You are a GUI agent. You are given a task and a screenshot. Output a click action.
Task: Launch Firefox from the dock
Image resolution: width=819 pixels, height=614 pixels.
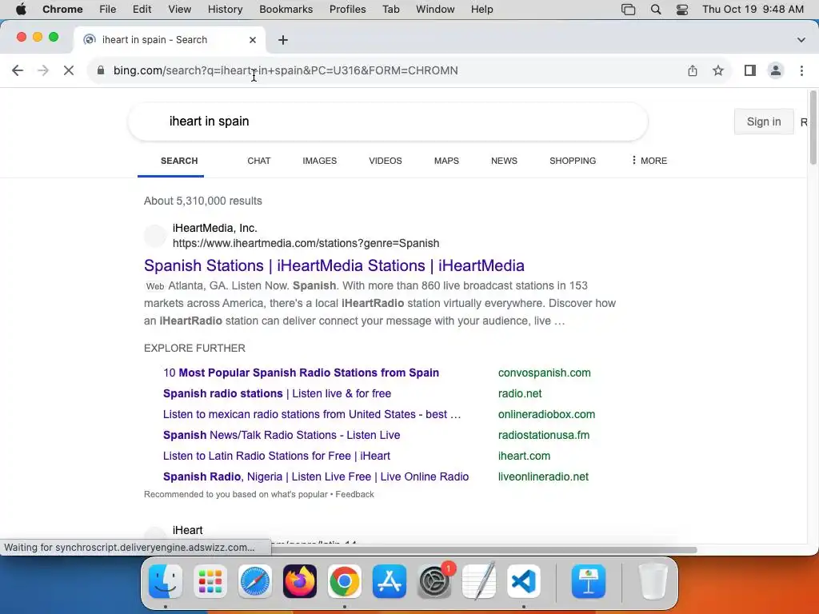point(300,581)
